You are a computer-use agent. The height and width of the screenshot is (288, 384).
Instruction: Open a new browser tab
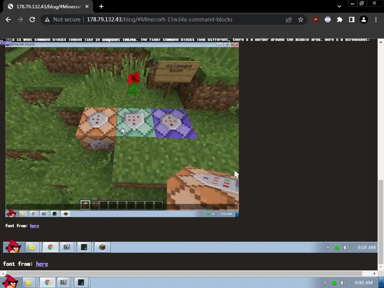coord(101,6)
